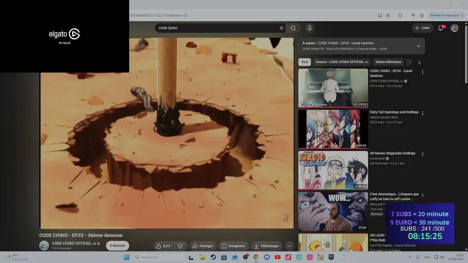Like the video with 5,4 k likes
Image resolution: width=468 pixels, height=263 pixels.
[x=163, y=246]
